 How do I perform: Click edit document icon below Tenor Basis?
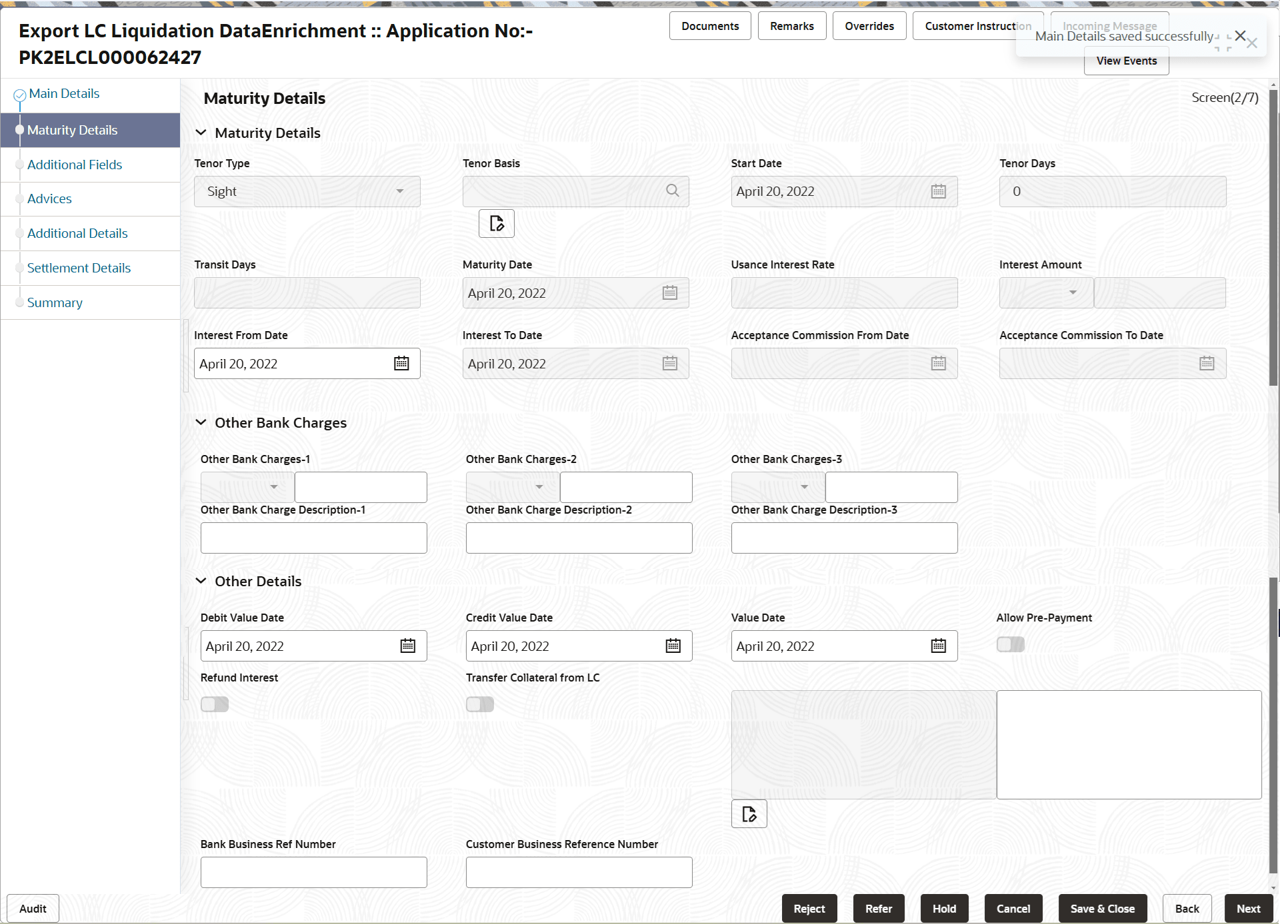pos(497,224)
